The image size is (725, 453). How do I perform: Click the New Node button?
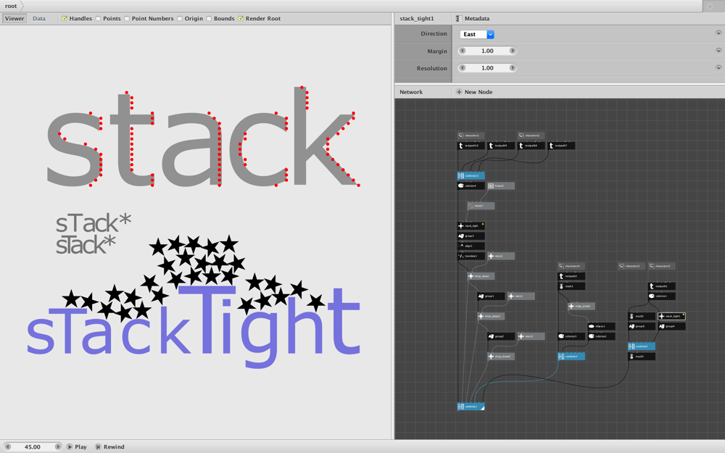click(x=474, y=92)
